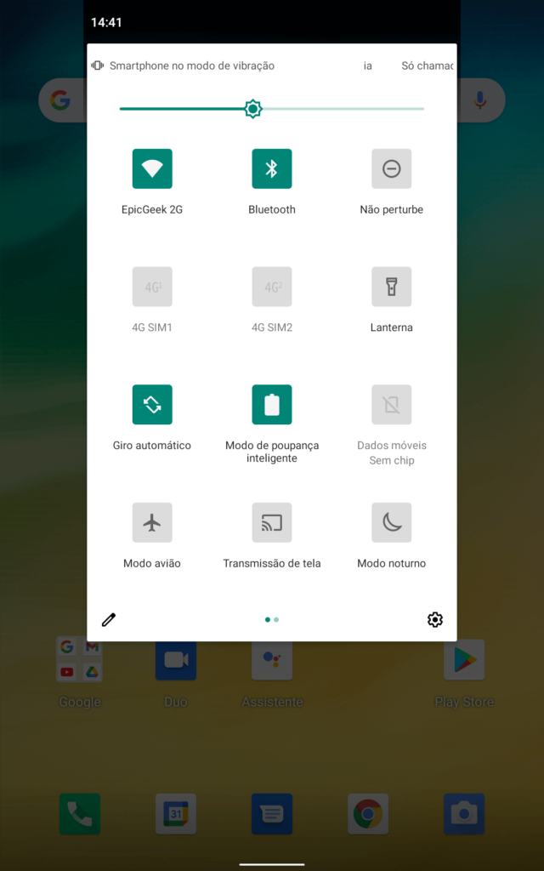The image size is (544, 871).
Task: Open quick settings edit pencil
Action: pos(109,620)
